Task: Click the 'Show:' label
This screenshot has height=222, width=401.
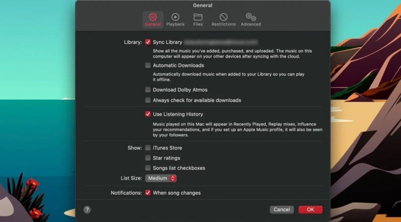Action: tap(134, 148)
